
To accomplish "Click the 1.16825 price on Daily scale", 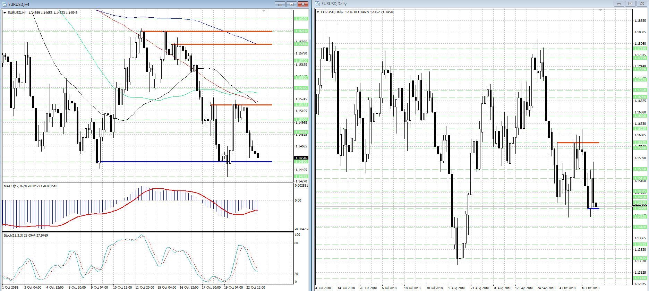I will 640,101.
